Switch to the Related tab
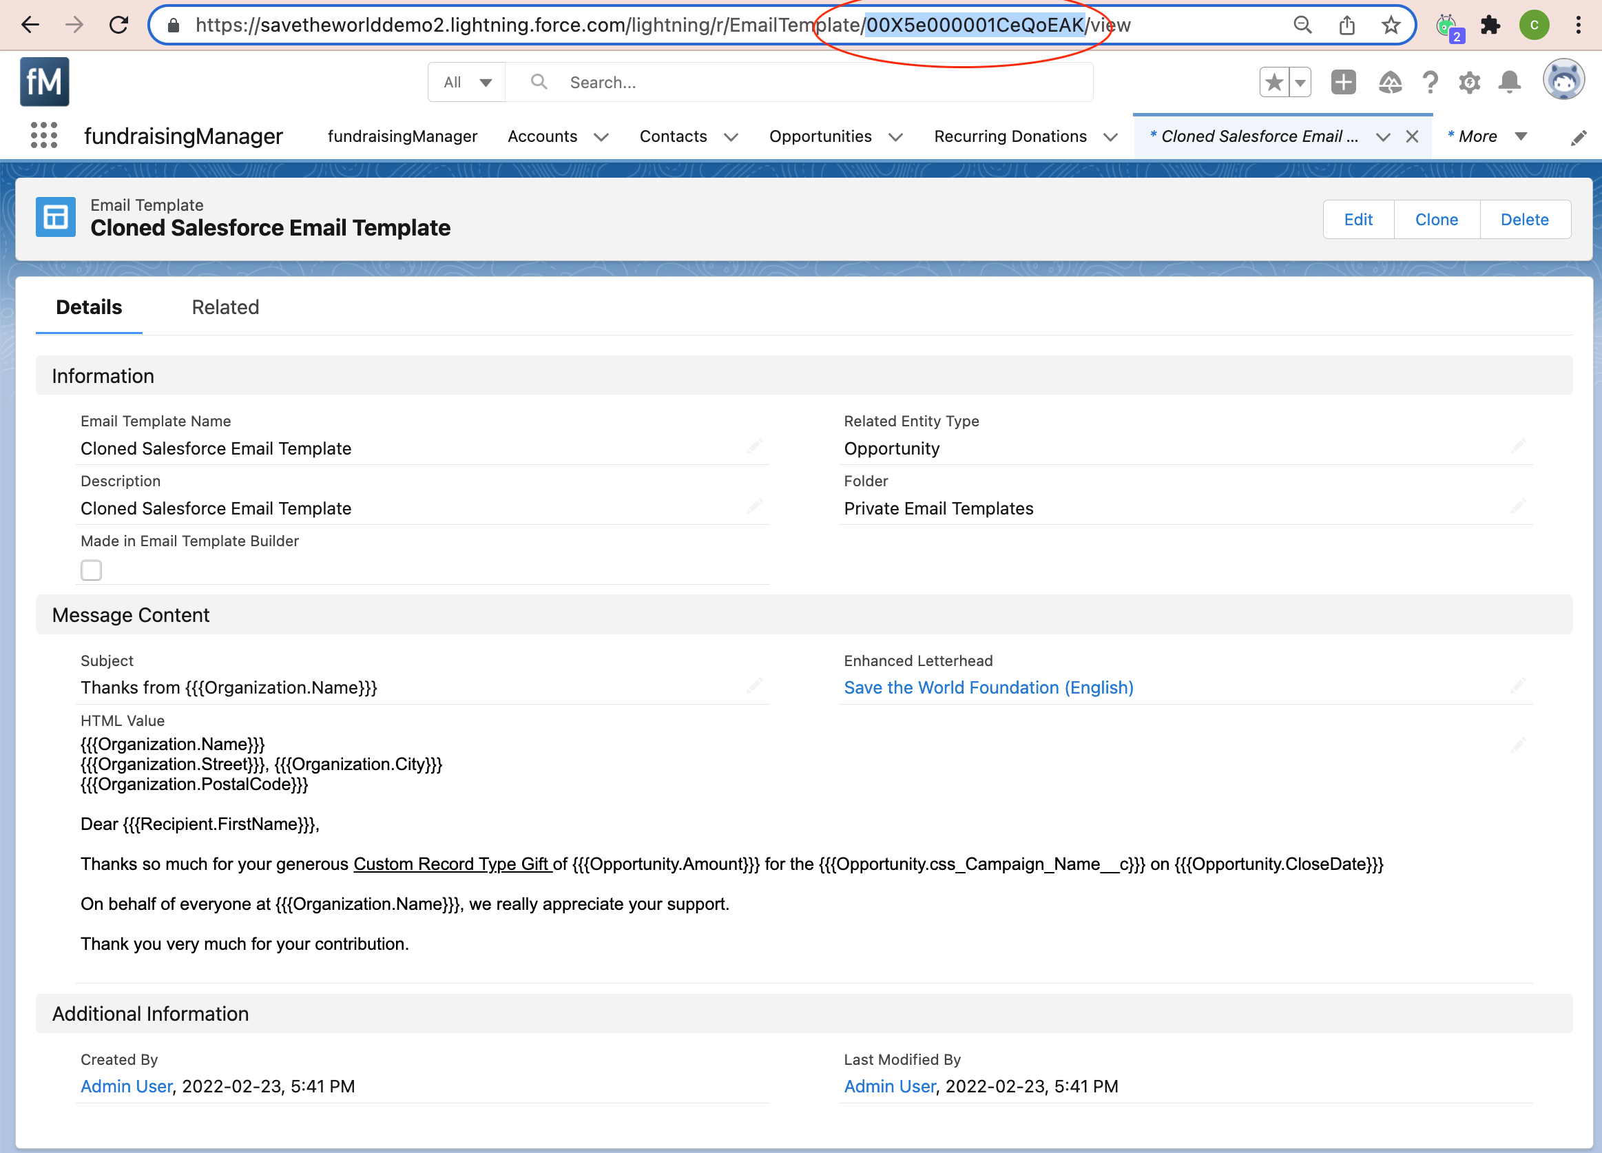Viewport: 1602px width, 1153px height. (225, 307)
